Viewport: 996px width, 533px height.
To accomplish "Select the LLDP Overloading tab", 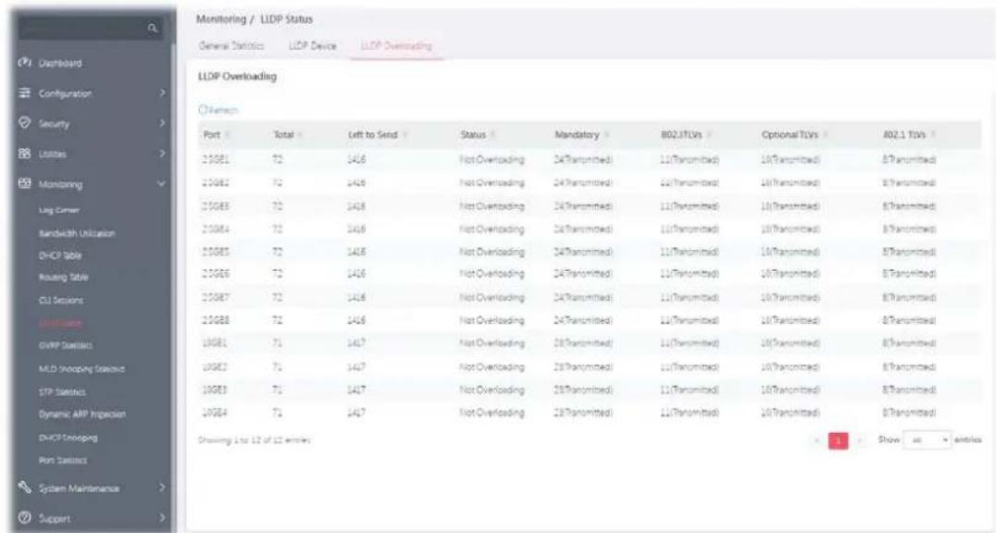I will click(x=396, y=45).
